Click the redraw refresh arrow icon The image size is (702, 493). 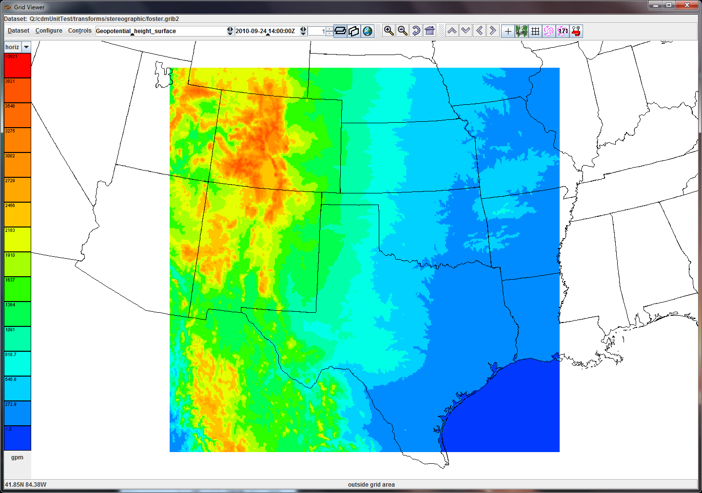[416, 31]
